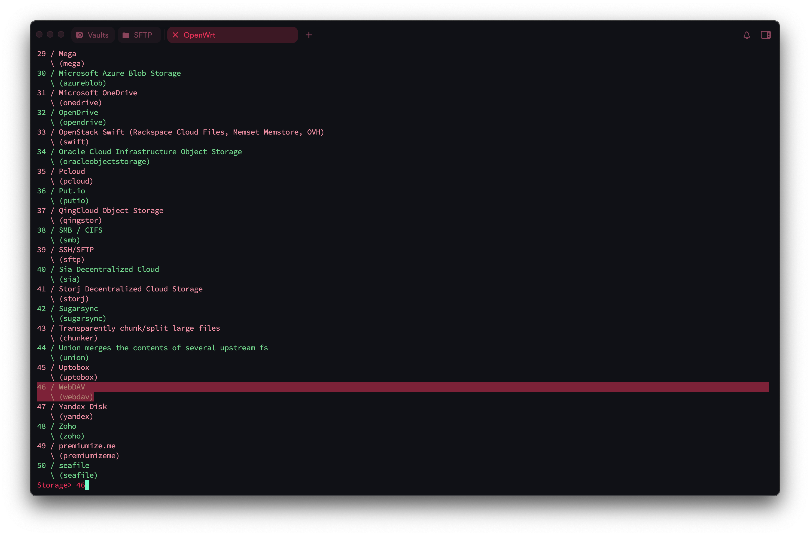This screenshot has height=536, width=810.
Task: Toggle the right sidebar panel icon
Action: pyautogui.click(x=766, y=35)
